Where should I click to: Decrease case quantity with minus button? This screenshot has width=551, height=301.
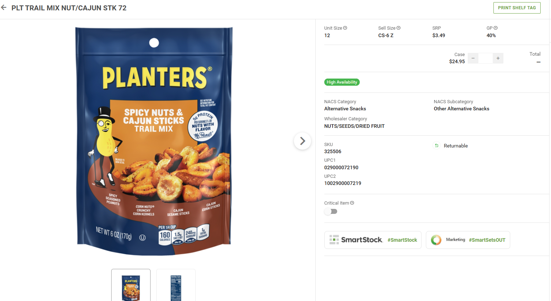473,58
